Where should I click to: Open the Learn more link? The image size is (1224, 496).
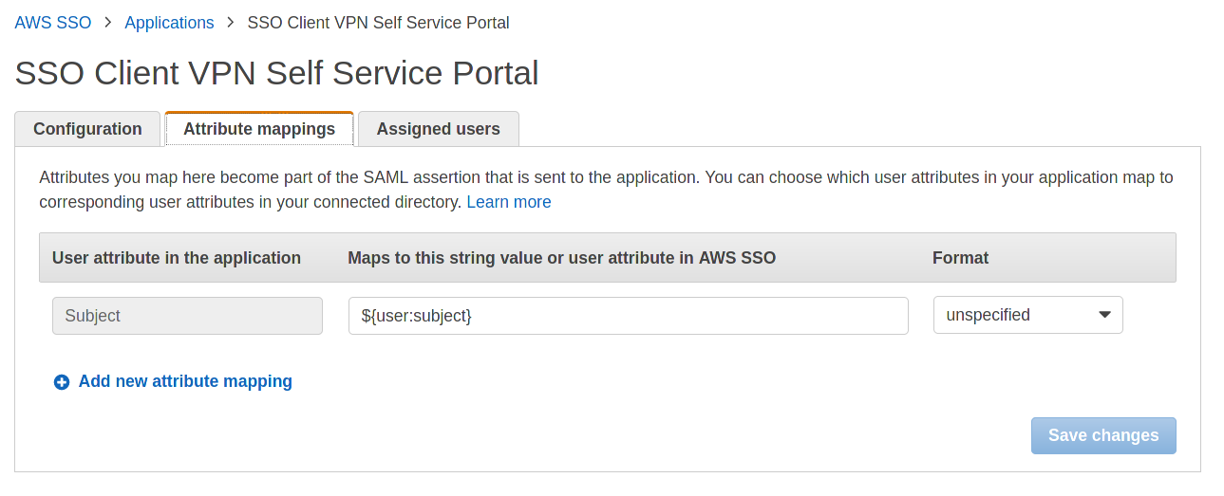509,202
